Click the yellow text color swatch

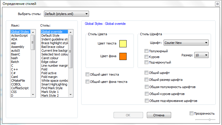[x=123, y=44]
